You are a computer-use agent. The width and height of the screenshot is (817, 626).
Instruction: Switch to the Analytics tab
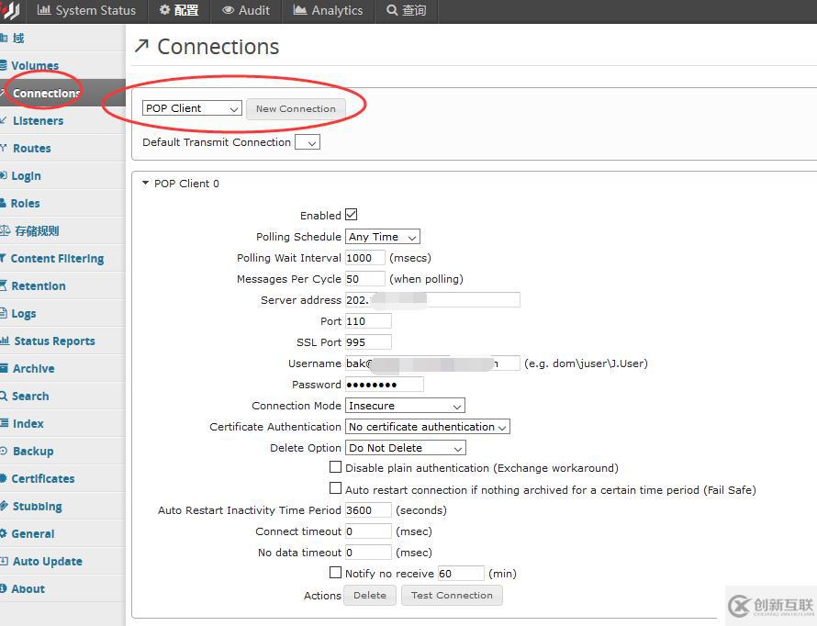coord(329,10)
